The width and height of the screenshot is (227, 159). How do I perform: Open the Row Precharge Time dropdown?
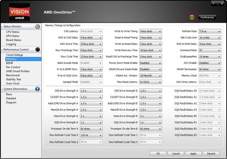(91, 50)
